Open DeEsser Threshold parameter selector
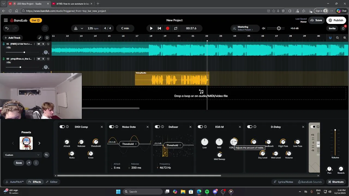The image size is (349, 196). [174, 145]
